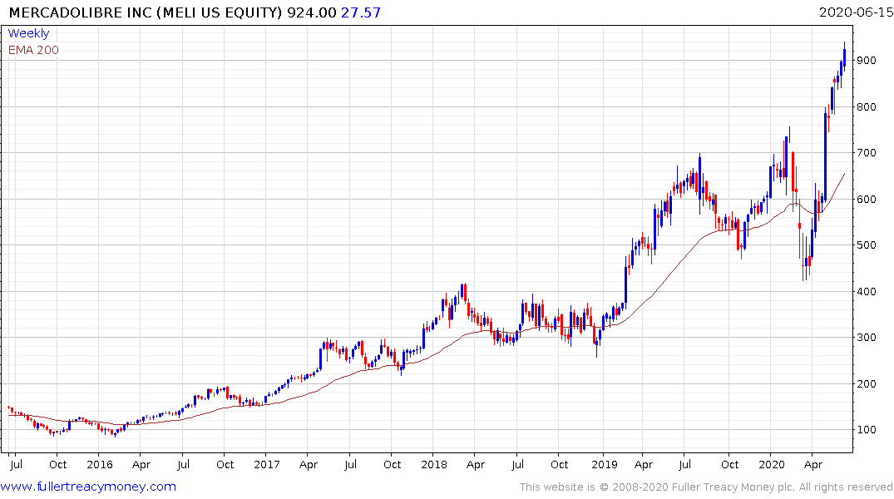Click the chart date 2020-06-15
894x499 pixels.
coord(856,12)
